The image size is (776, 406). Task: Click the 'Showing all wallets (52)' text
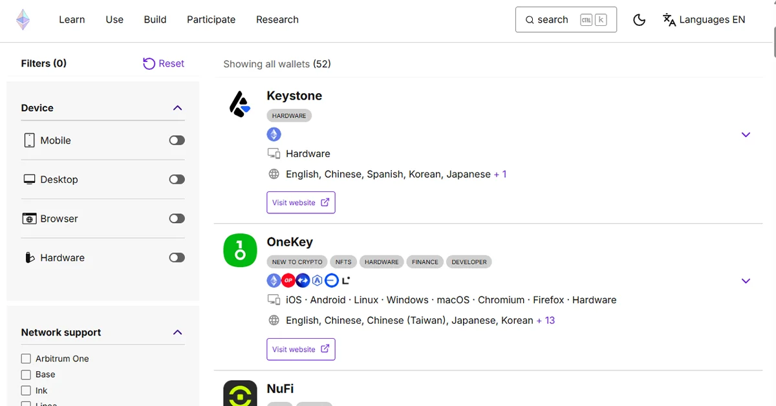tap(277, 64)
